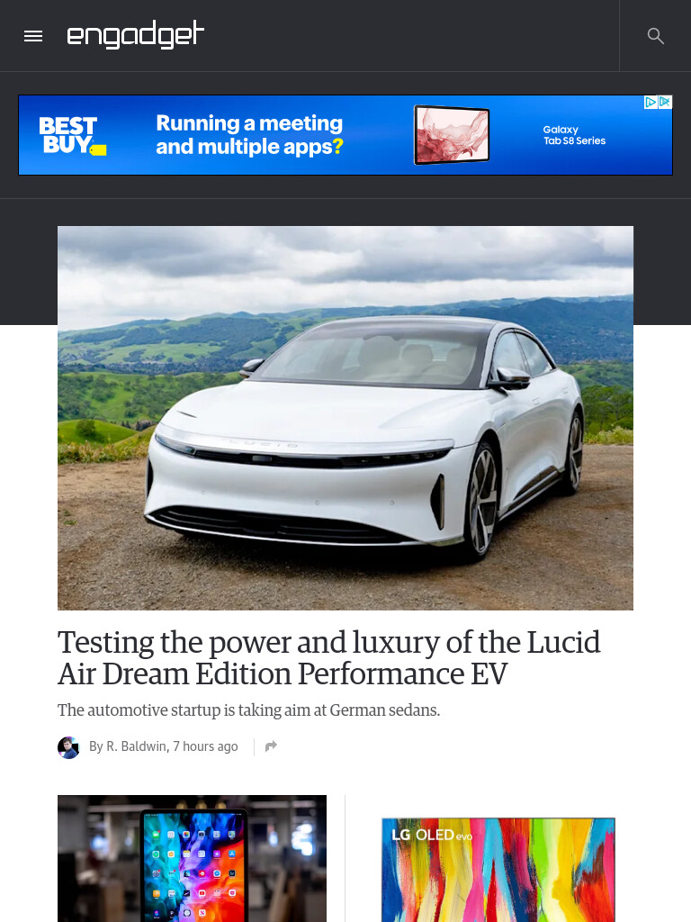Share the Lucid Air article via arrow icon

(x=271, y=746)
